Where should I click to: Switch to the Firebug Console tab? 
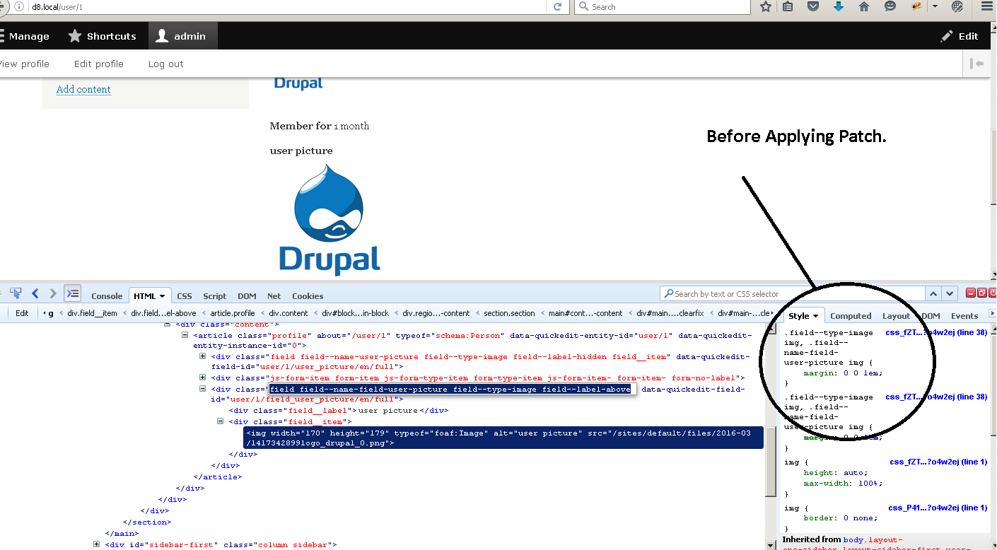[x=107, y=296]
